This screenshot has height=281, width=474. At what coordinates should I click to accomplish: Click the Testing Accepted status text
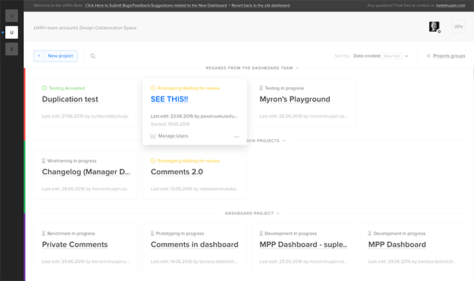tap(67, 88)
